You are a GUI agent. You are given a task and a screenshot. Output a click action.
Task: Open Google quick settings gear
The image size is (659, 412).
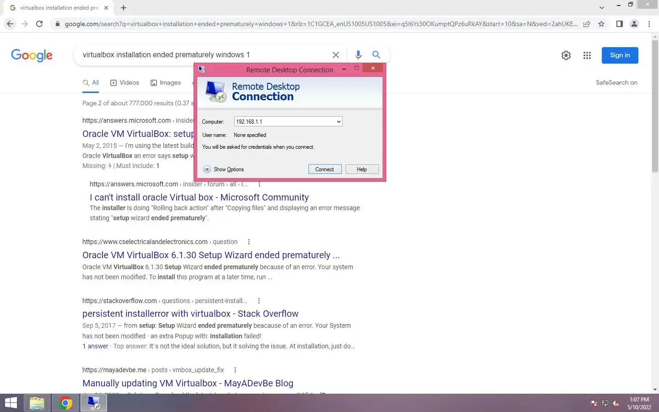[566, 55]
